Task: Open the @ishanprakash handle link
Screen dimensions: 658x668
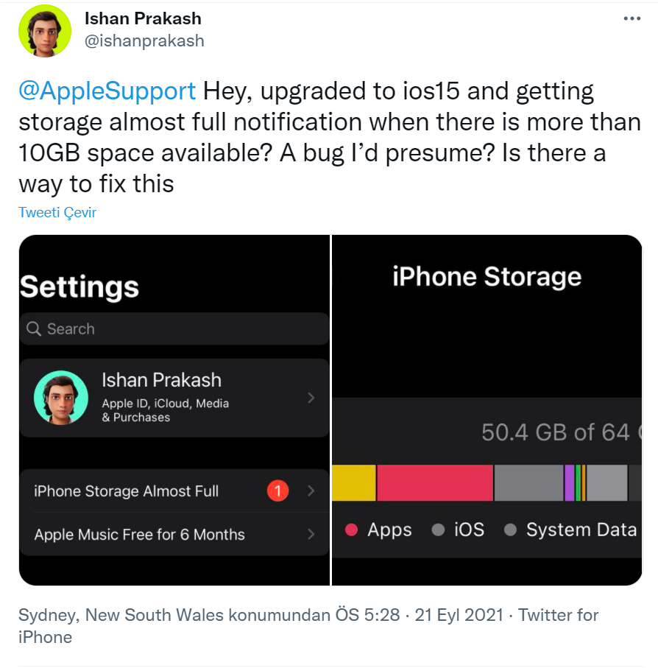Action: pos(145,41)
